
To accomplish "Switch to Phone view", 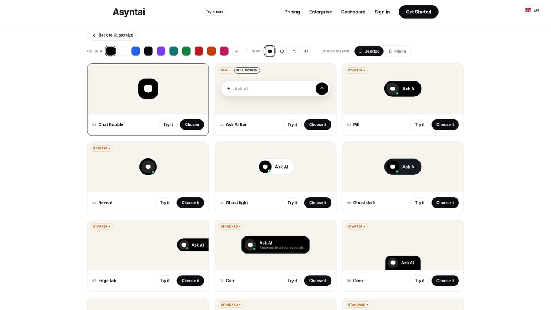I will pyautogui.click(x=397, y=51).
